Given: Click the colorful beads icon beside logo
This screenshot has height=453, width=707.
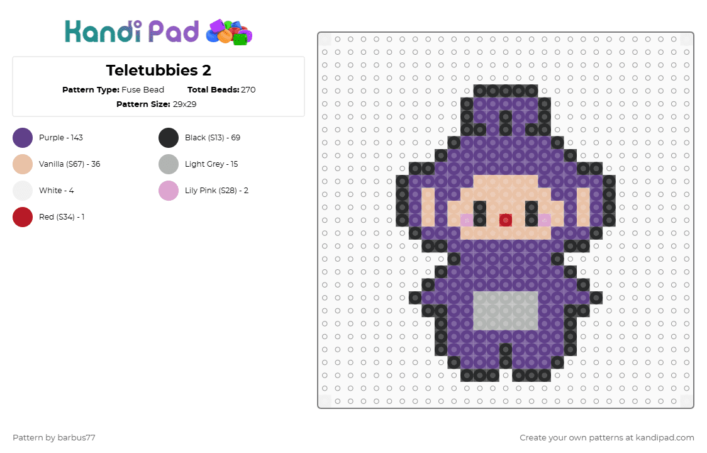Looking at the screenshot, I should click(229, 33).
